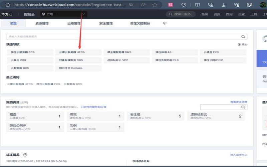Open 云备份 CBR shortcut
The height and width of the screenshot is (167, 267).
[x=30, y=60]
